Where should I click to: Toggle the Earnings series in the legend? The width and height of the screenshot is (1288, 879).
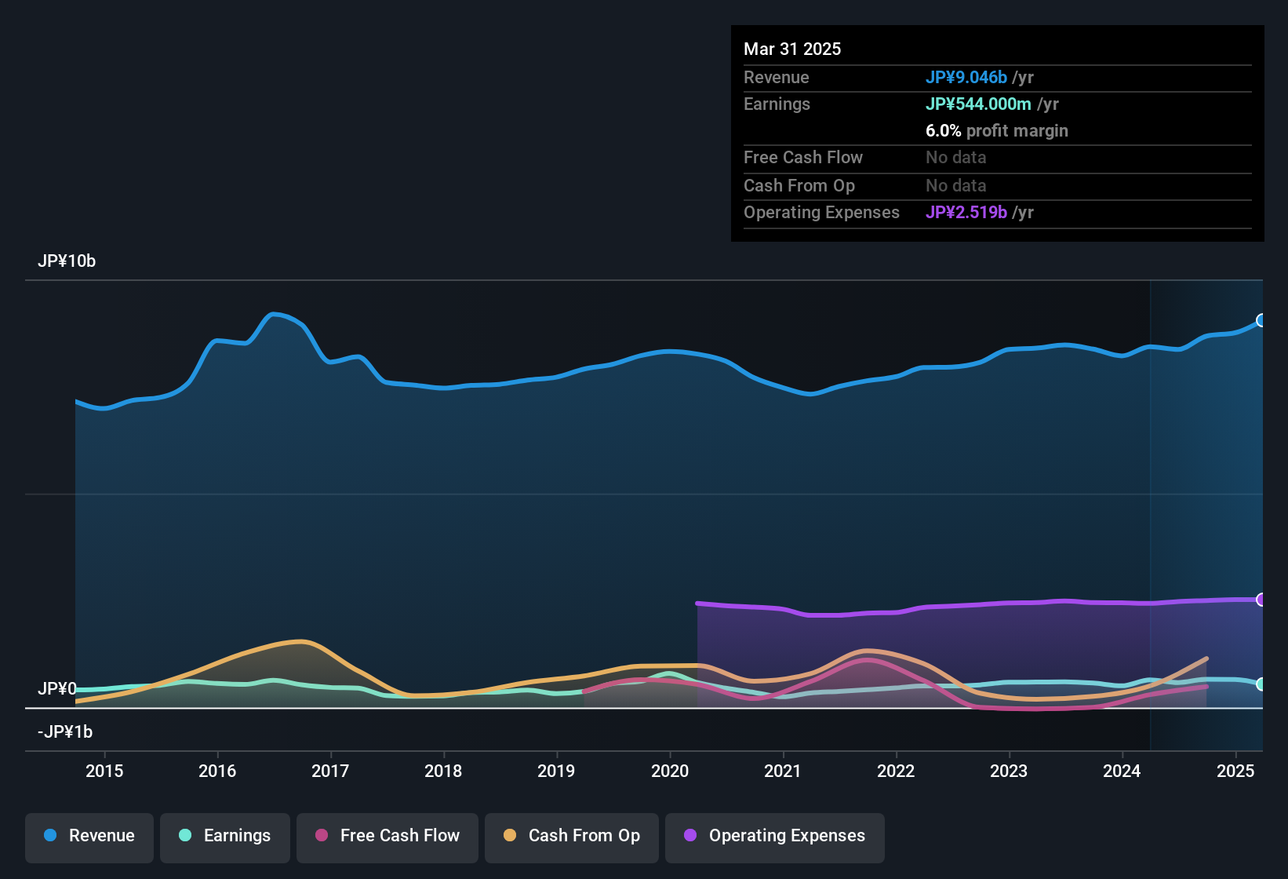[225, 837]
